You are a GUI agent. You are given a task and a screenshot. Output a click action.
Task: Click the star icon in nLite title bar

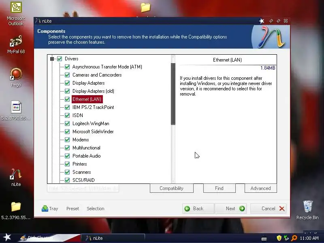pos(262,21)
